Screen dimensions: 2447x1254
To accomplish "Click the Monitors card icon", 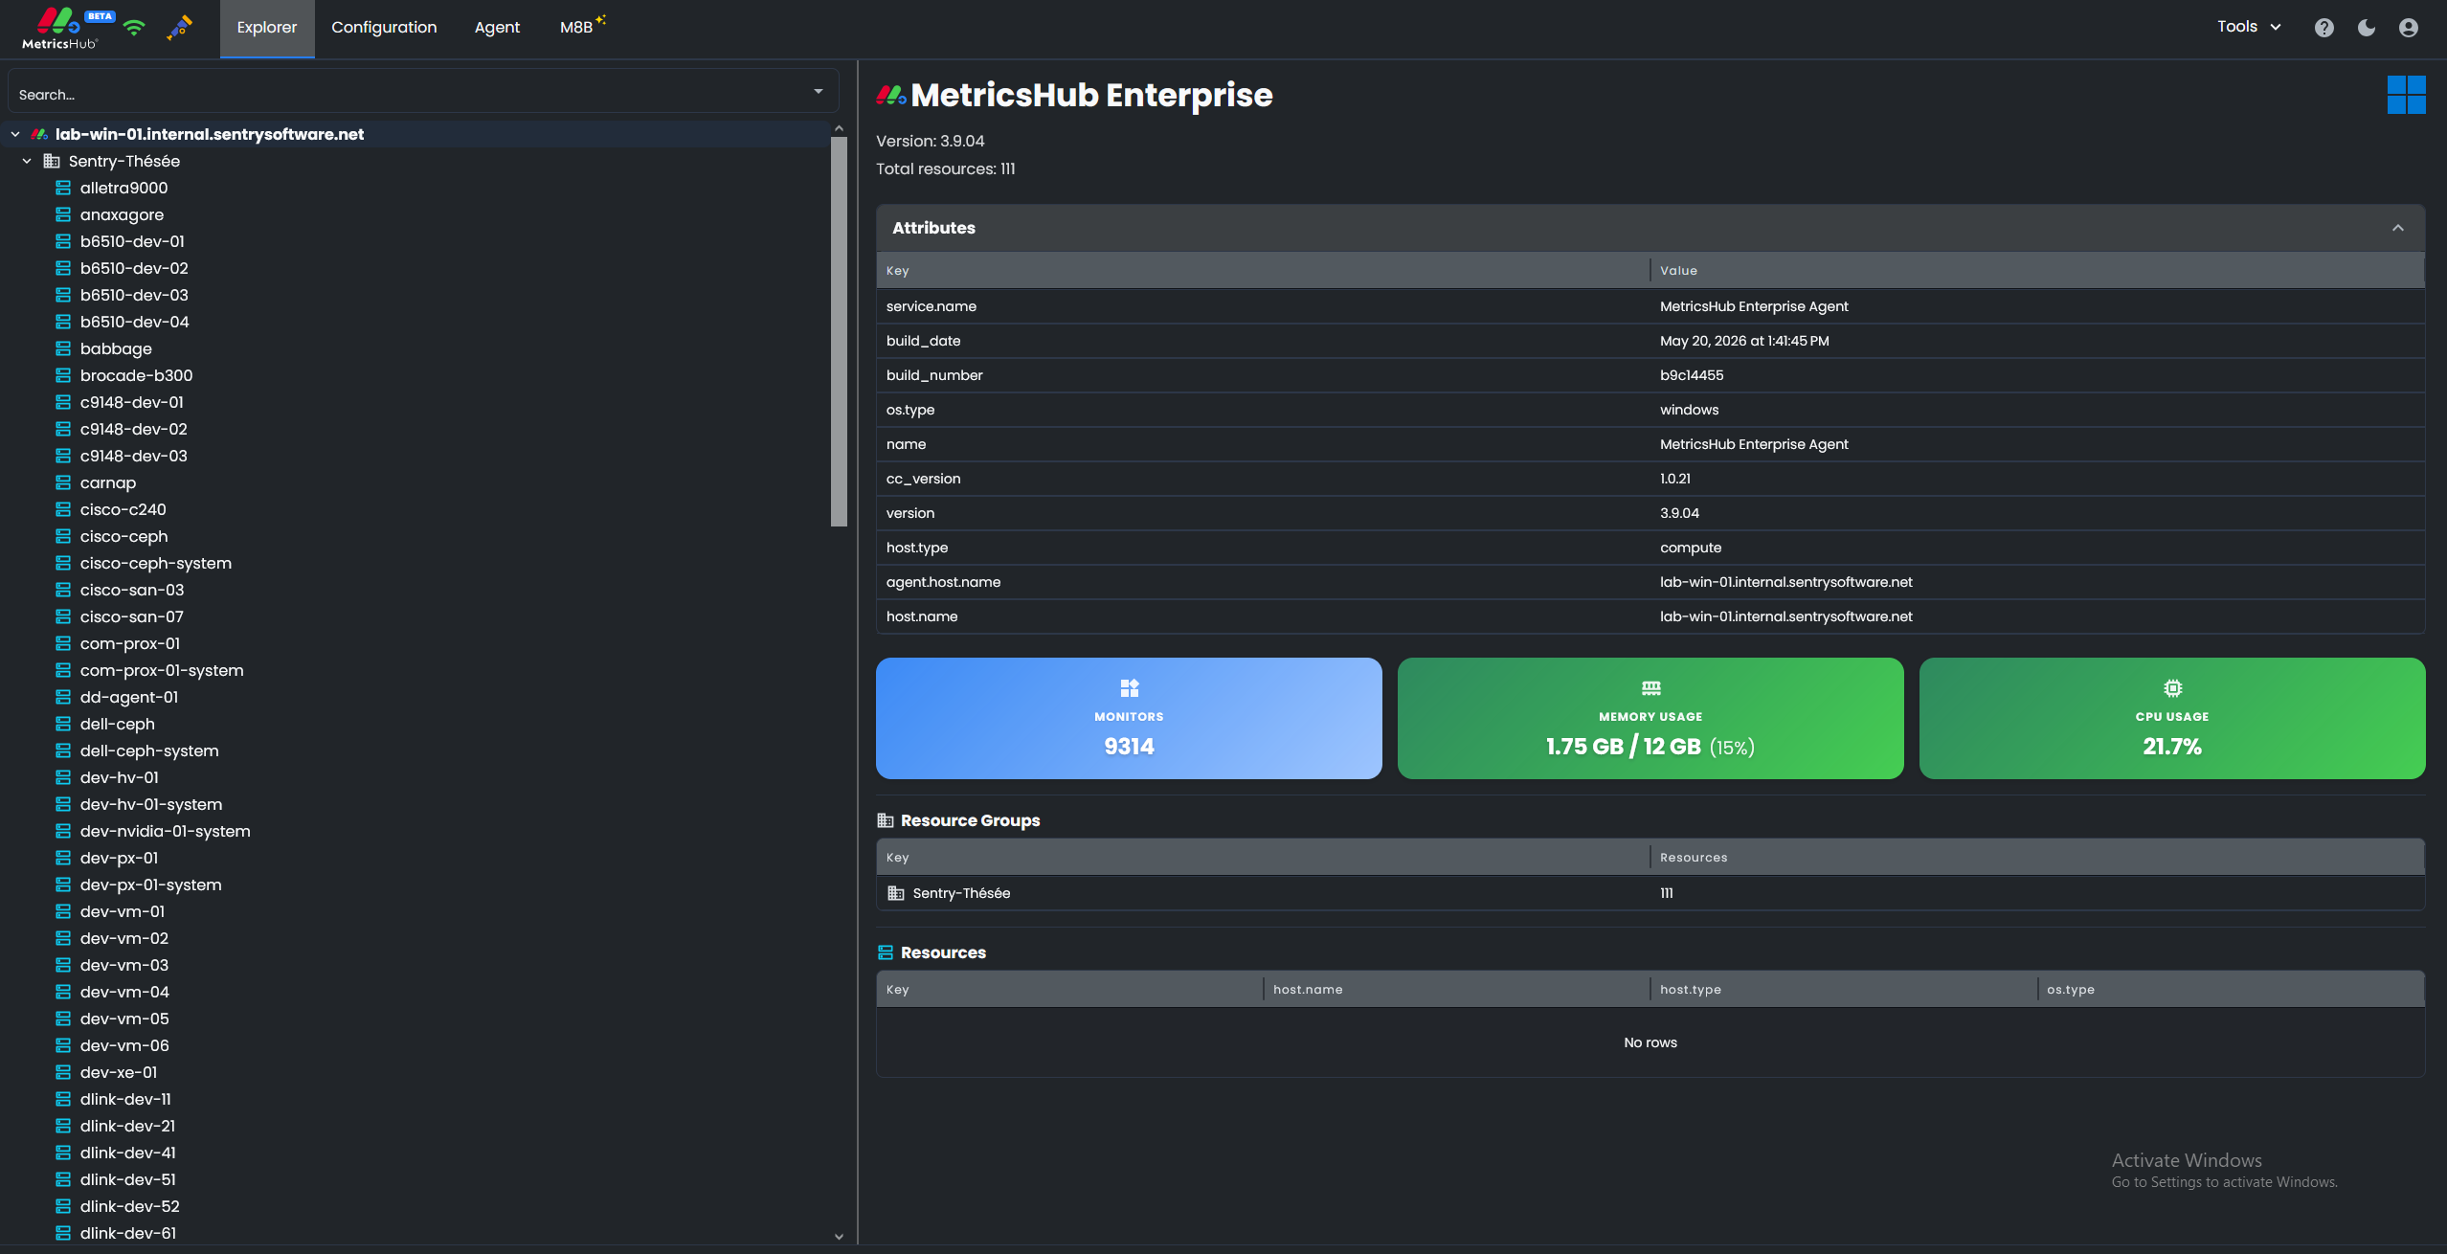I will coord(1129,687).
